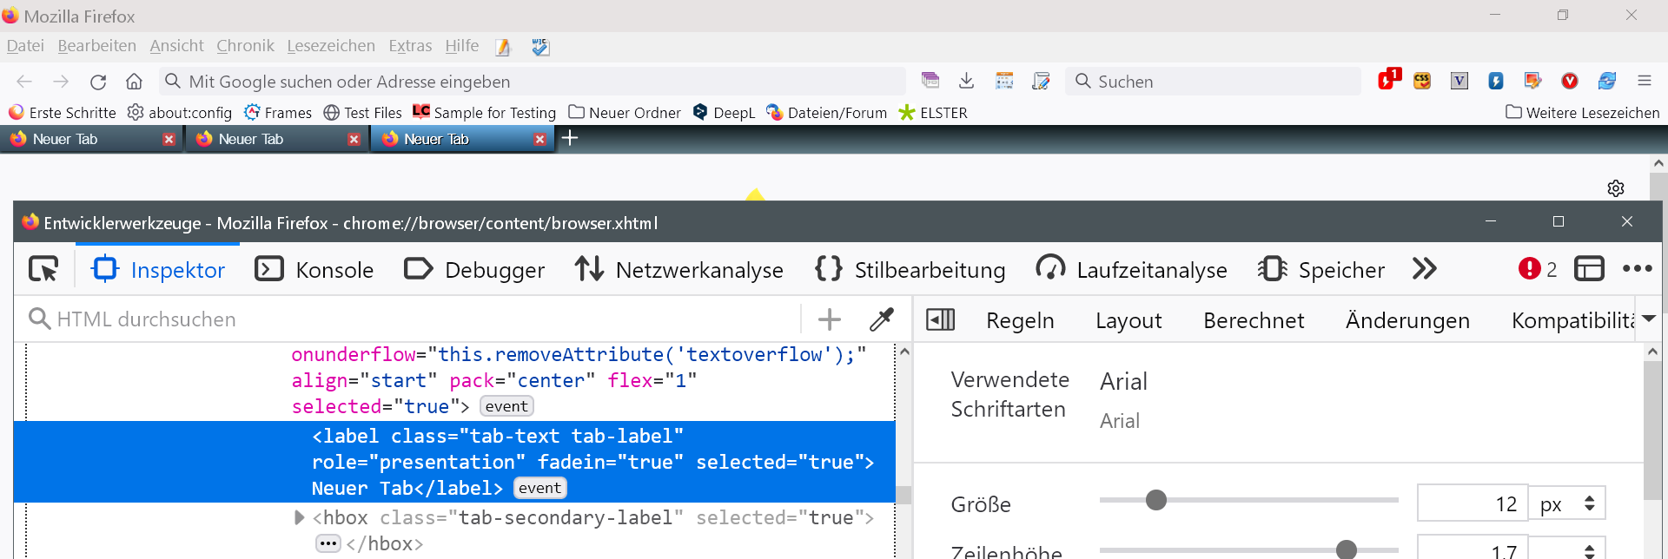Screen dimensions: 1668x559
Task: Reload the current page
Action: (x=98, y=82)
